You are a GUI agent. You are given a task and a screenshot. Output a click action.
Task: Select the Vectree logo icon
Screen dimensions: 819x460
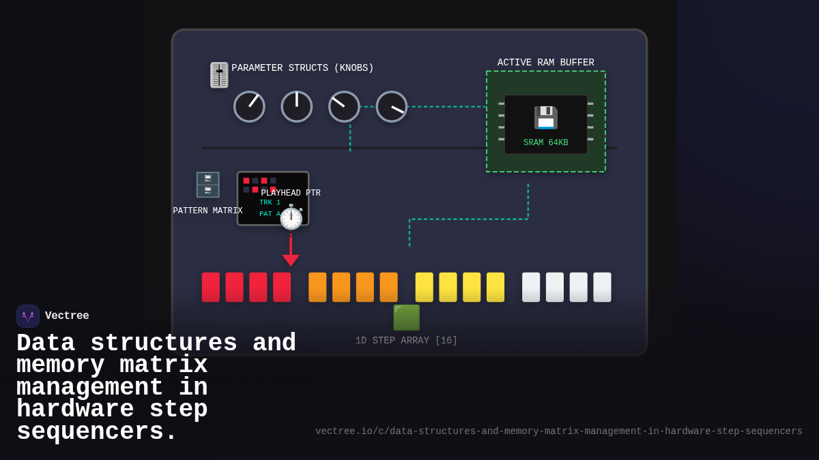27,316
